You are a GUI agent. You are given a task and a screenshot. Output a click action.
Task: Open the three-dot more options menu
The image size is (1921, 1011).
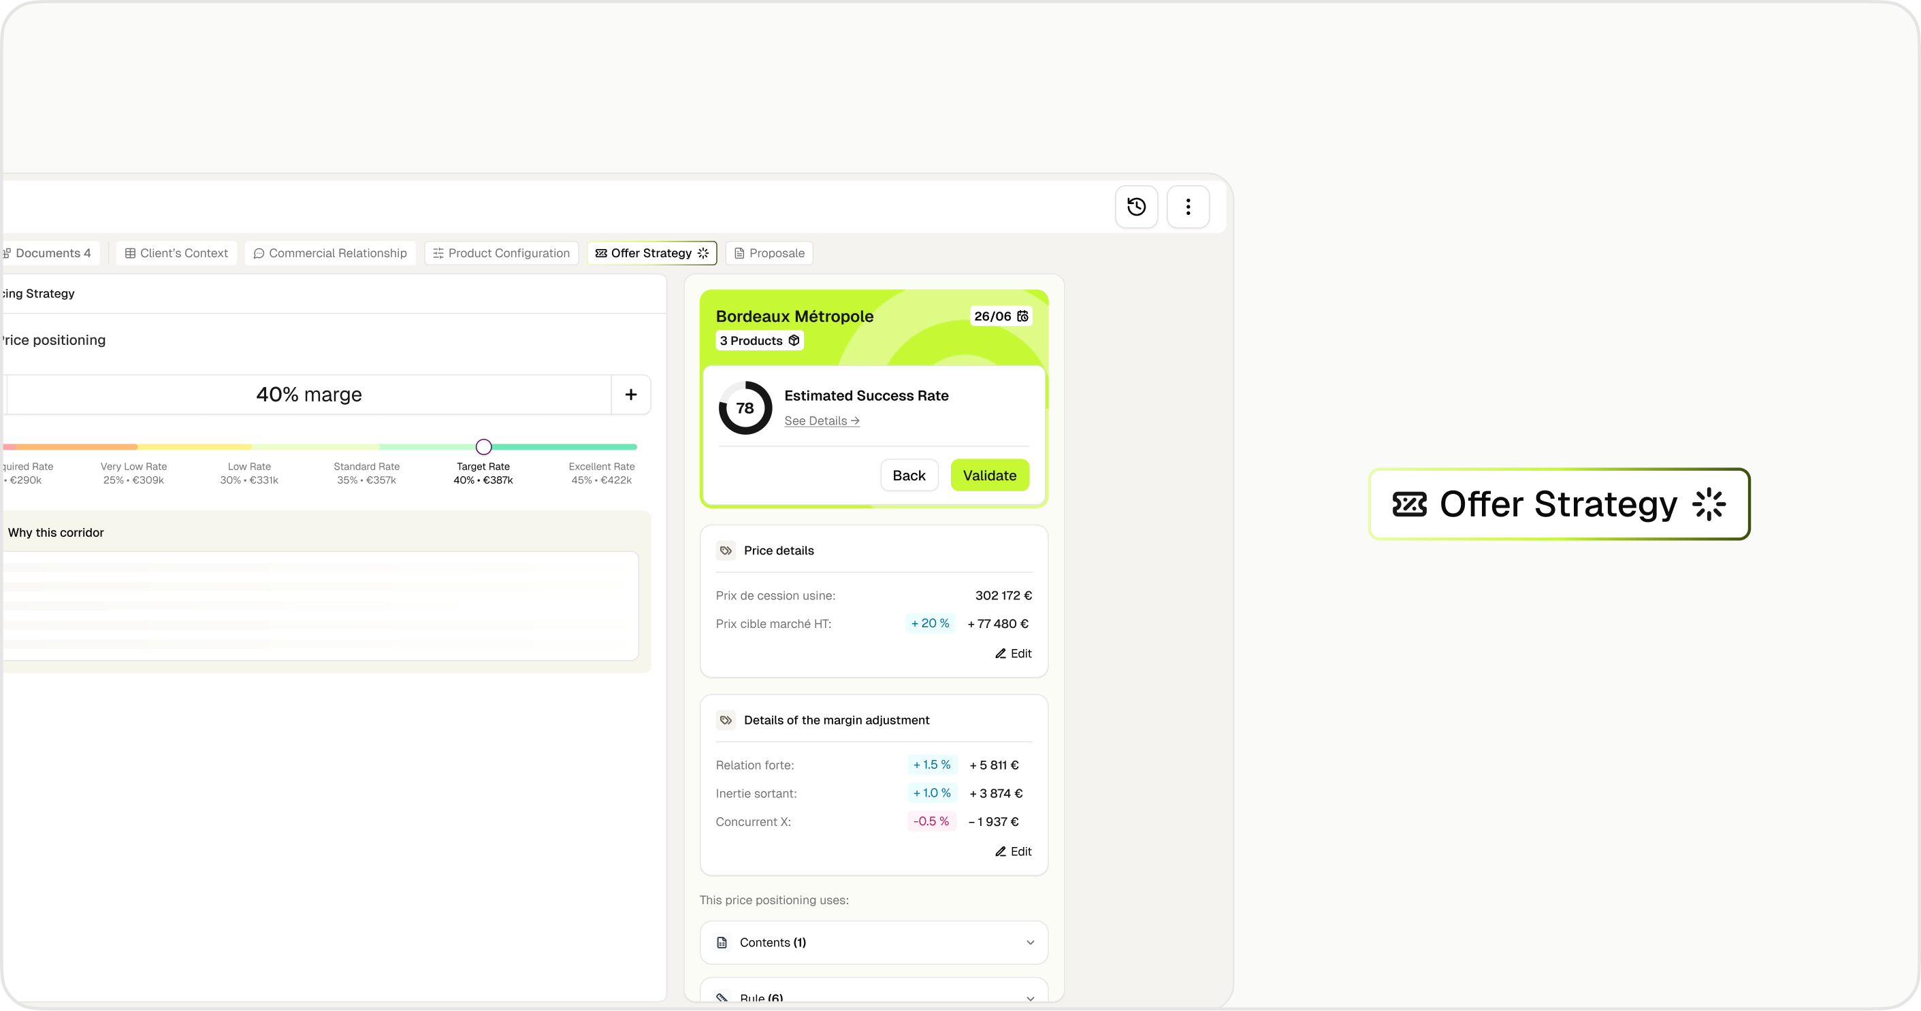(1188, 207)
